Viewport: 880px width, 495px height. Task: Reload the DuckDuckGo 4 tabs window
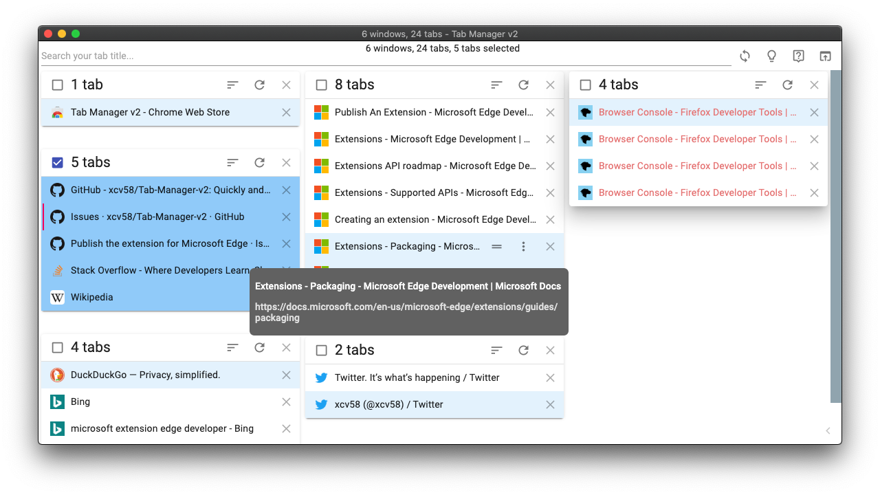[x=260, y=348]
